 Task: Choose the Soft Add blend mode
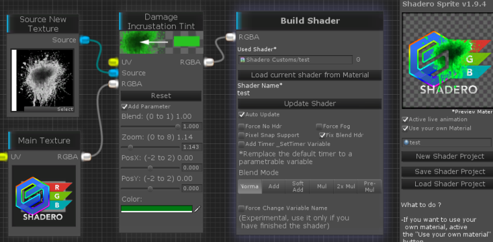pyautogui.click(x=298, y=186)
